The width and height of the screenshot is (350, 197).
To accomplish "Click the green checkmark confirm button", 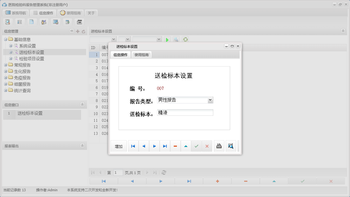I will tap(196, 146).
